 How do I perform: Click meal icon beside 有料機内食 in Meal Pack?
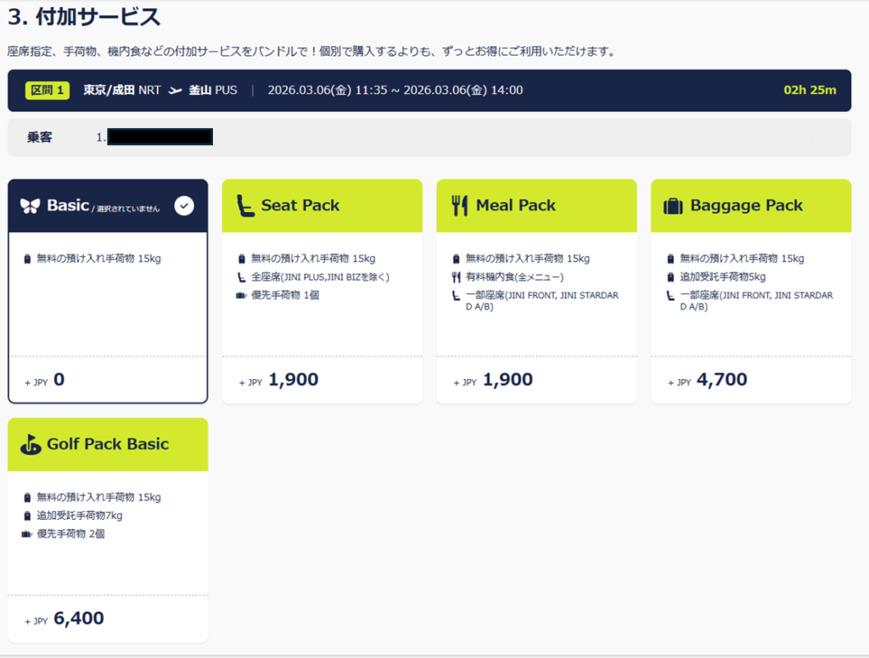pyautogui.click(x=456, y=277)
